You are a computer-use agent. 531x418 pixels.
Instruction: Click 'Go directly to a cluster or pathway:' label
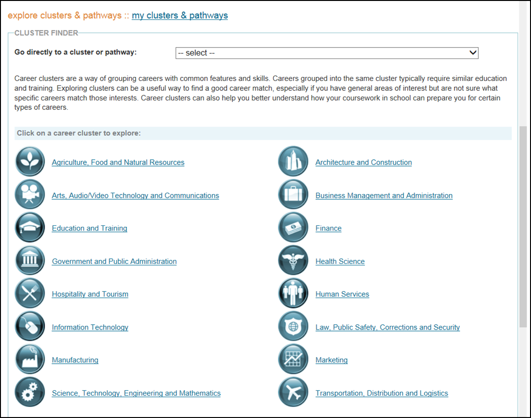click(76, 52)
